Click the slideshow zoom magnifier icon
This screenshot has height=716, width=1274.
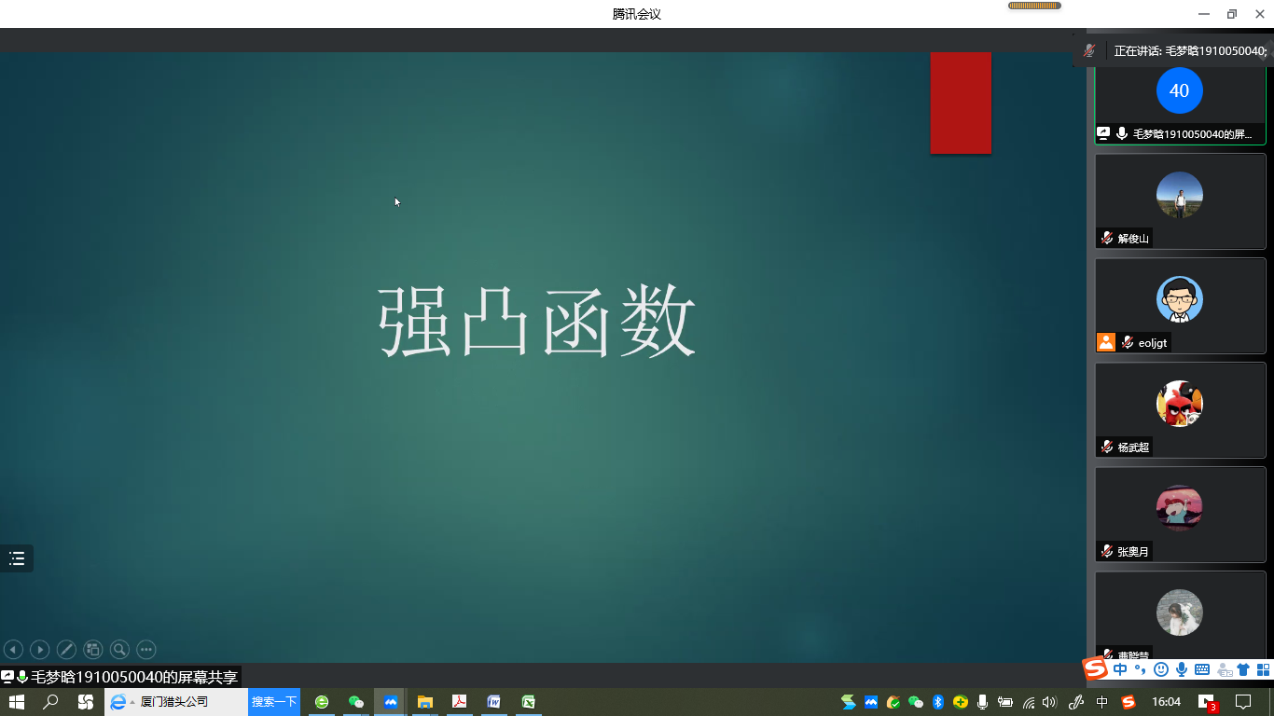coord(119,650)
